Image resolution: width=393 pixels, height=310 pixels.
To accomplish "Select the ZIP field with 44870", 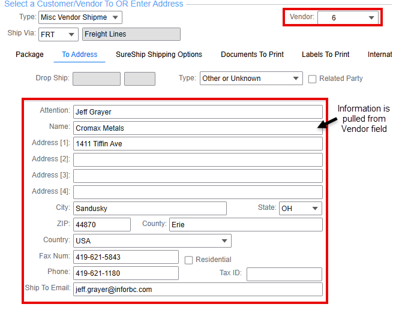I will pyautogui.click(x=101, y=225).
